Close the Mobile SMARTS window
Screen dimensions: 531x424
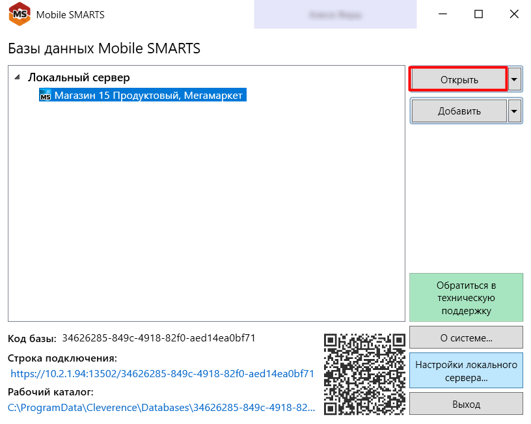513,14
